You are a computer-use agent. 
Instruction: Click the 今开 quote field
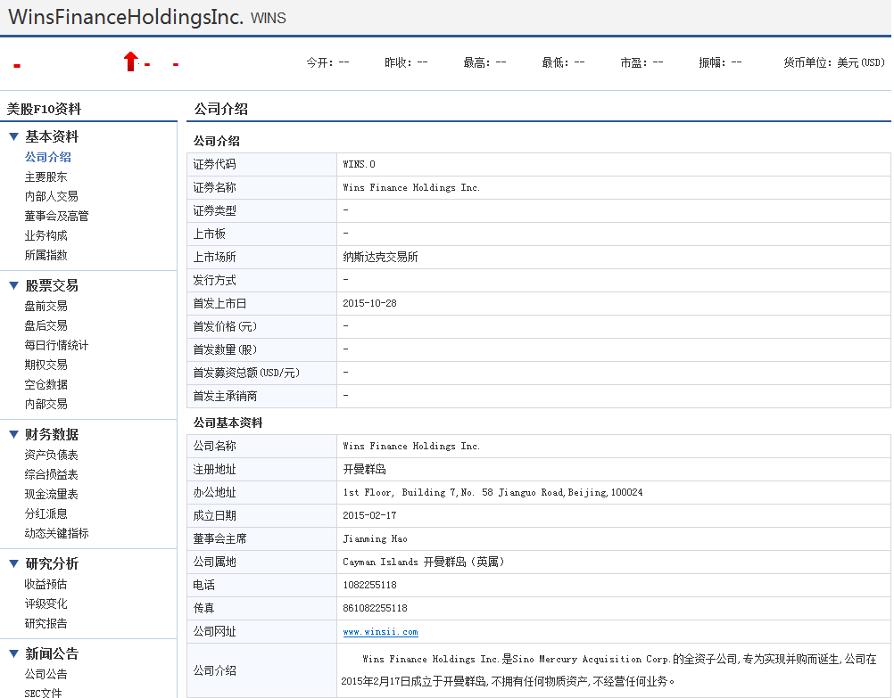(327, 62)
